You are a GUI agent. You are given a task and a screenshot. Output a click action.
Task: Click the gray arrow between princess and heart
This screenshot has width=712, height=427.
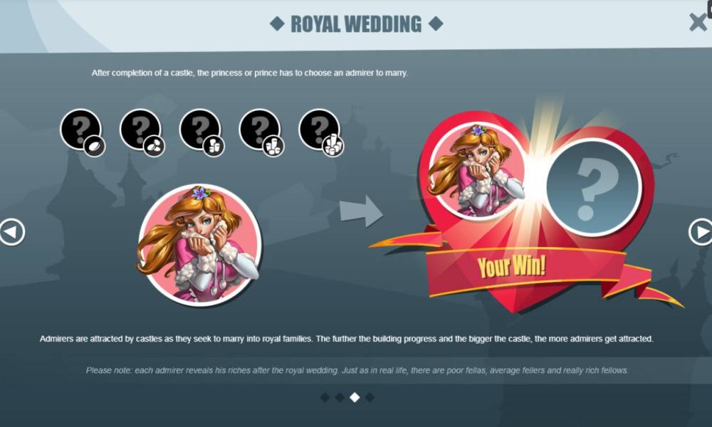click(362, 211)
